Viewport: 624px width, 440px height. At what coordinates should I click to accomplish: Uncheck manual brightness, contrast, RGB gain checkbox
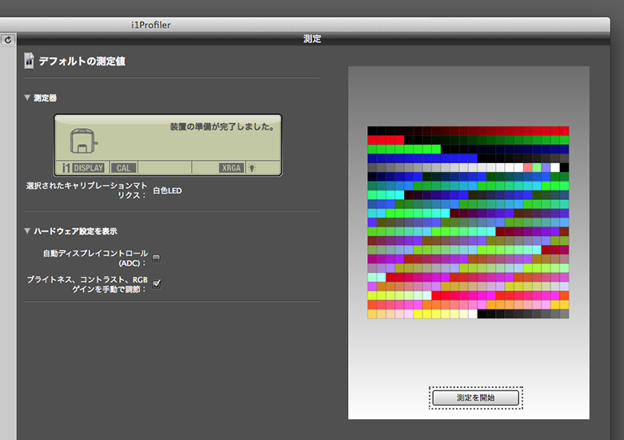(157, 283)
